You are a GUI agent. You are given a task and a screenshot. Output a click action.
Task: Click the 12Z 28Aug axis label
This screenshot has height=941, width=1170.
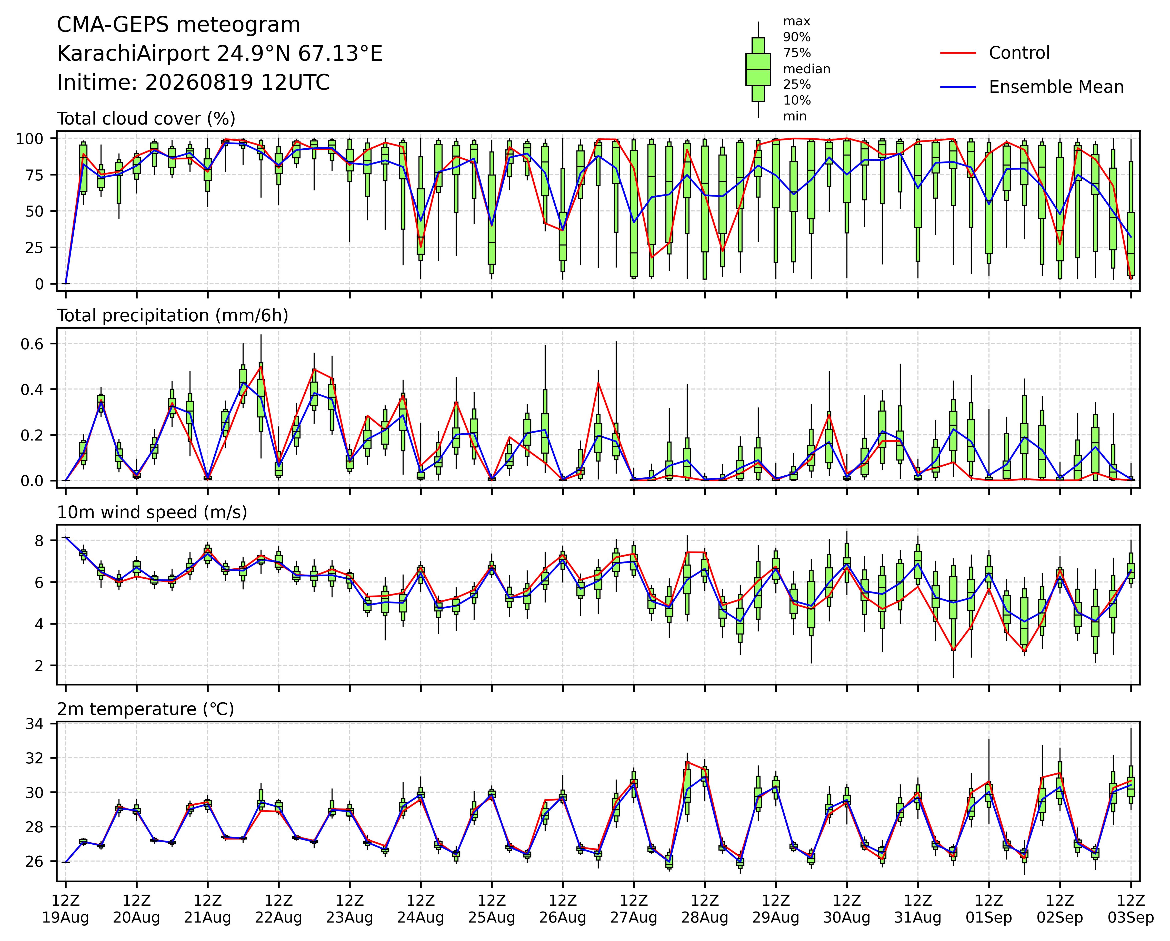point(704,909)
